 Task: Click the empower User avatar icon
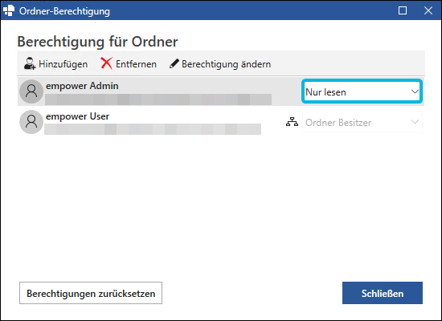pyautogui.click(x=31, y=122)
